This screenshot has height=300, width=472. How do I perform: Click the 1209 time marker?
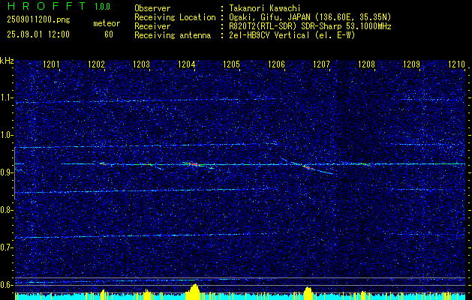tap(411, 64)
